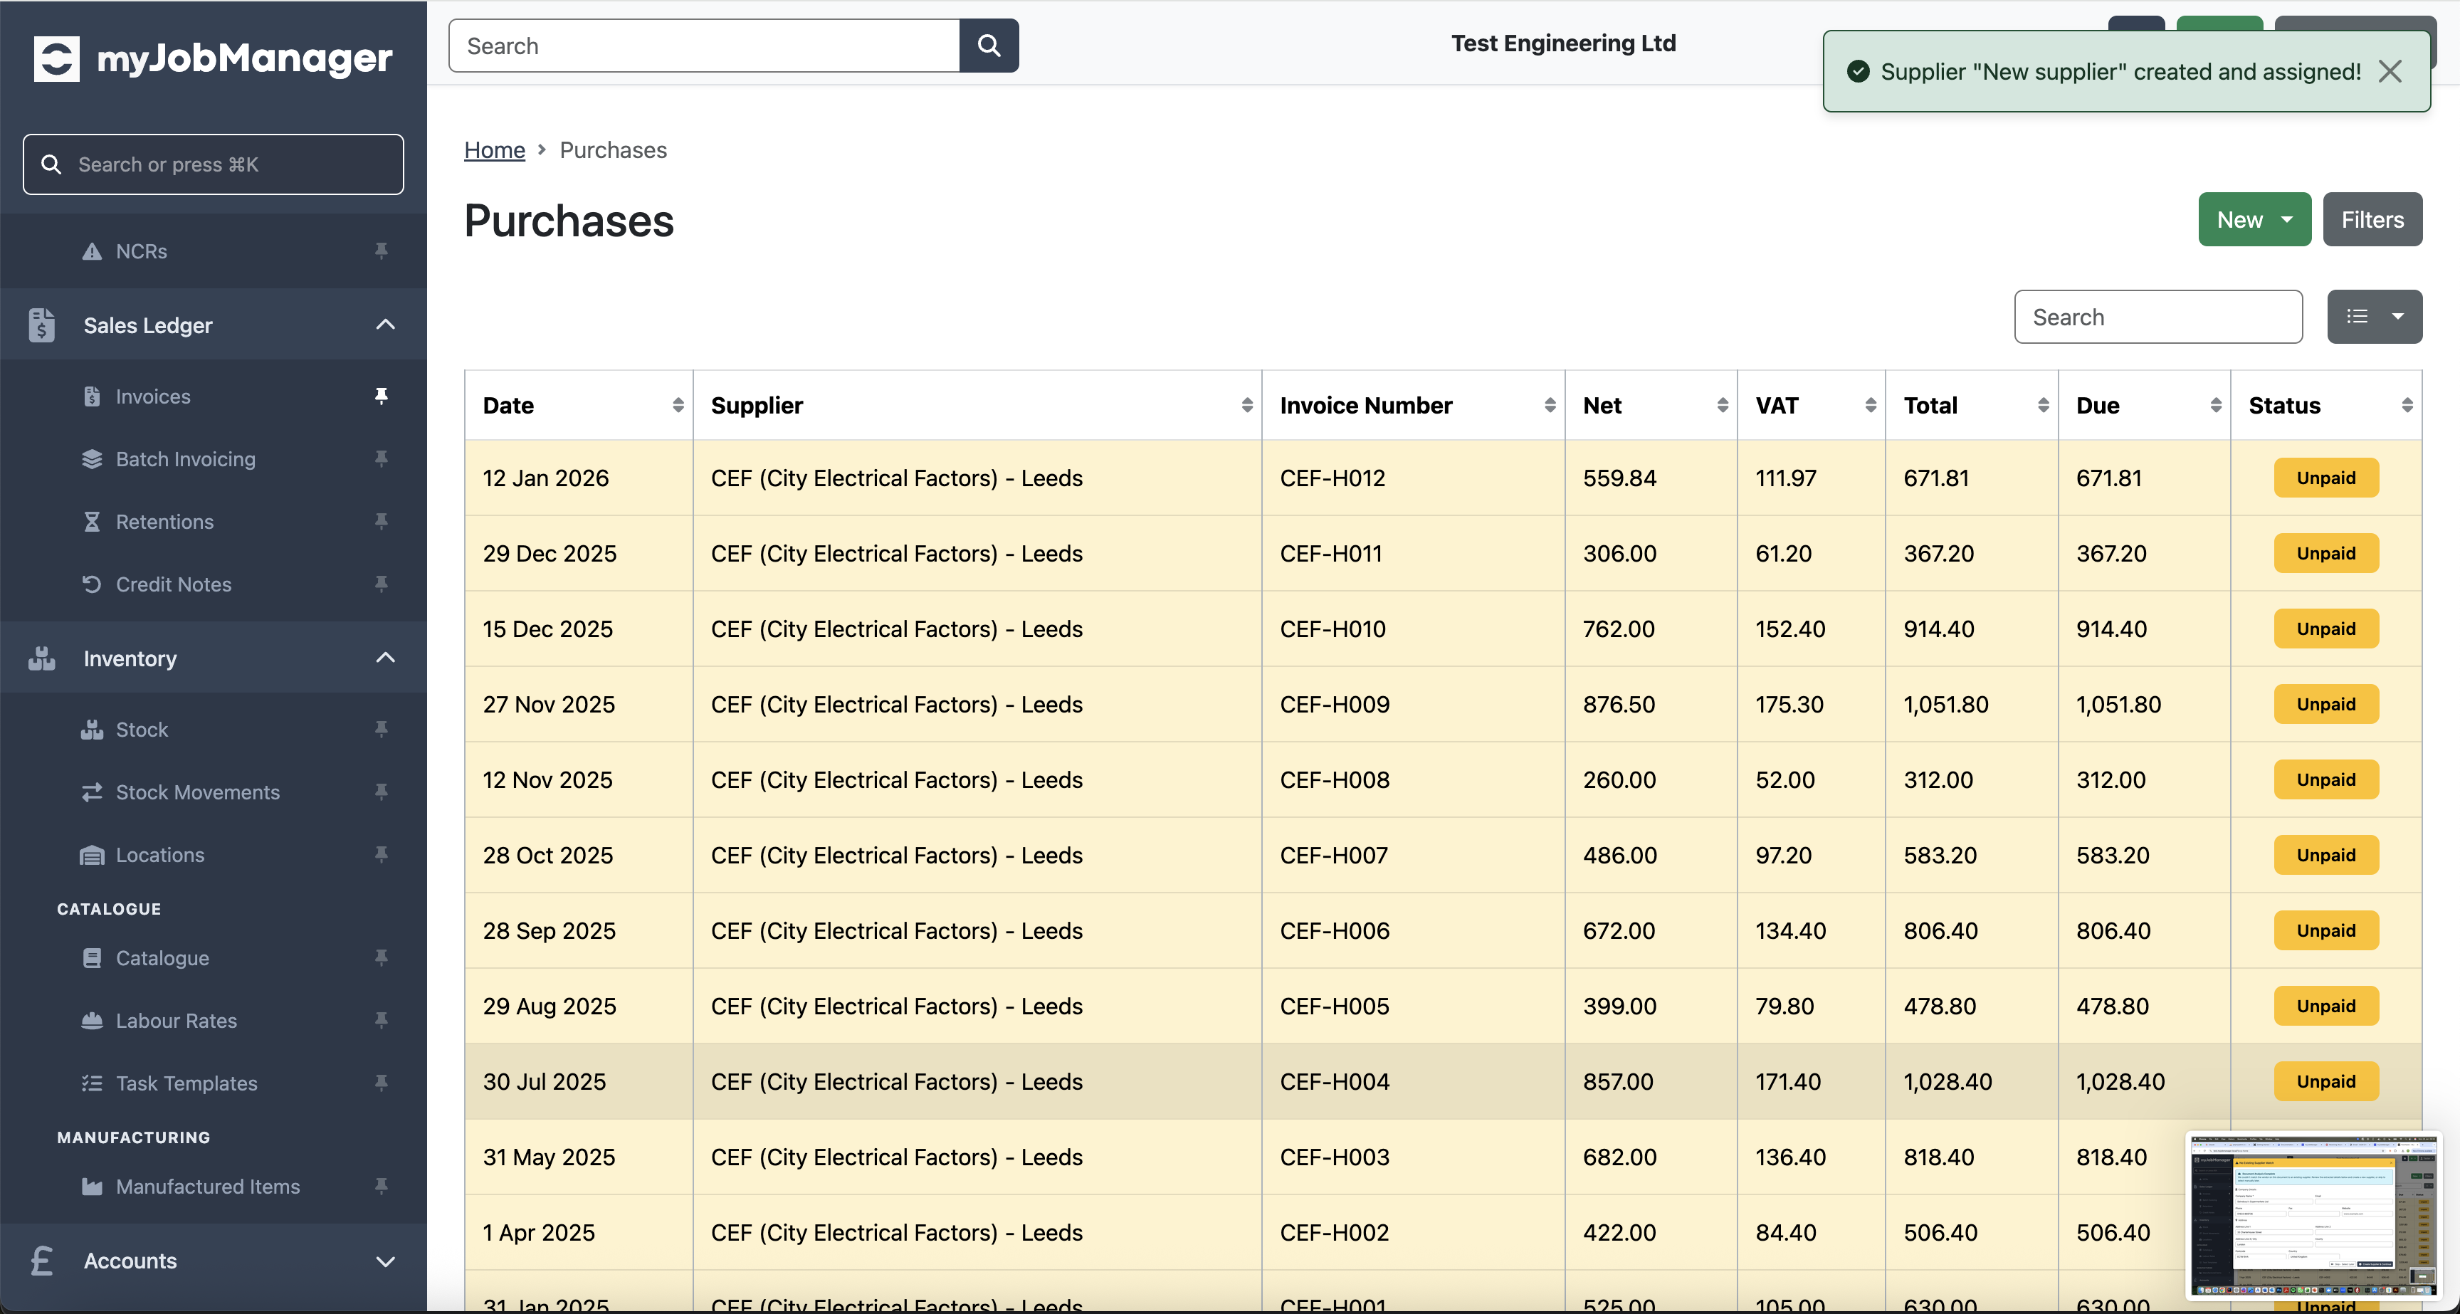Focus the purchases table Search box

[x=2158, y=317]
